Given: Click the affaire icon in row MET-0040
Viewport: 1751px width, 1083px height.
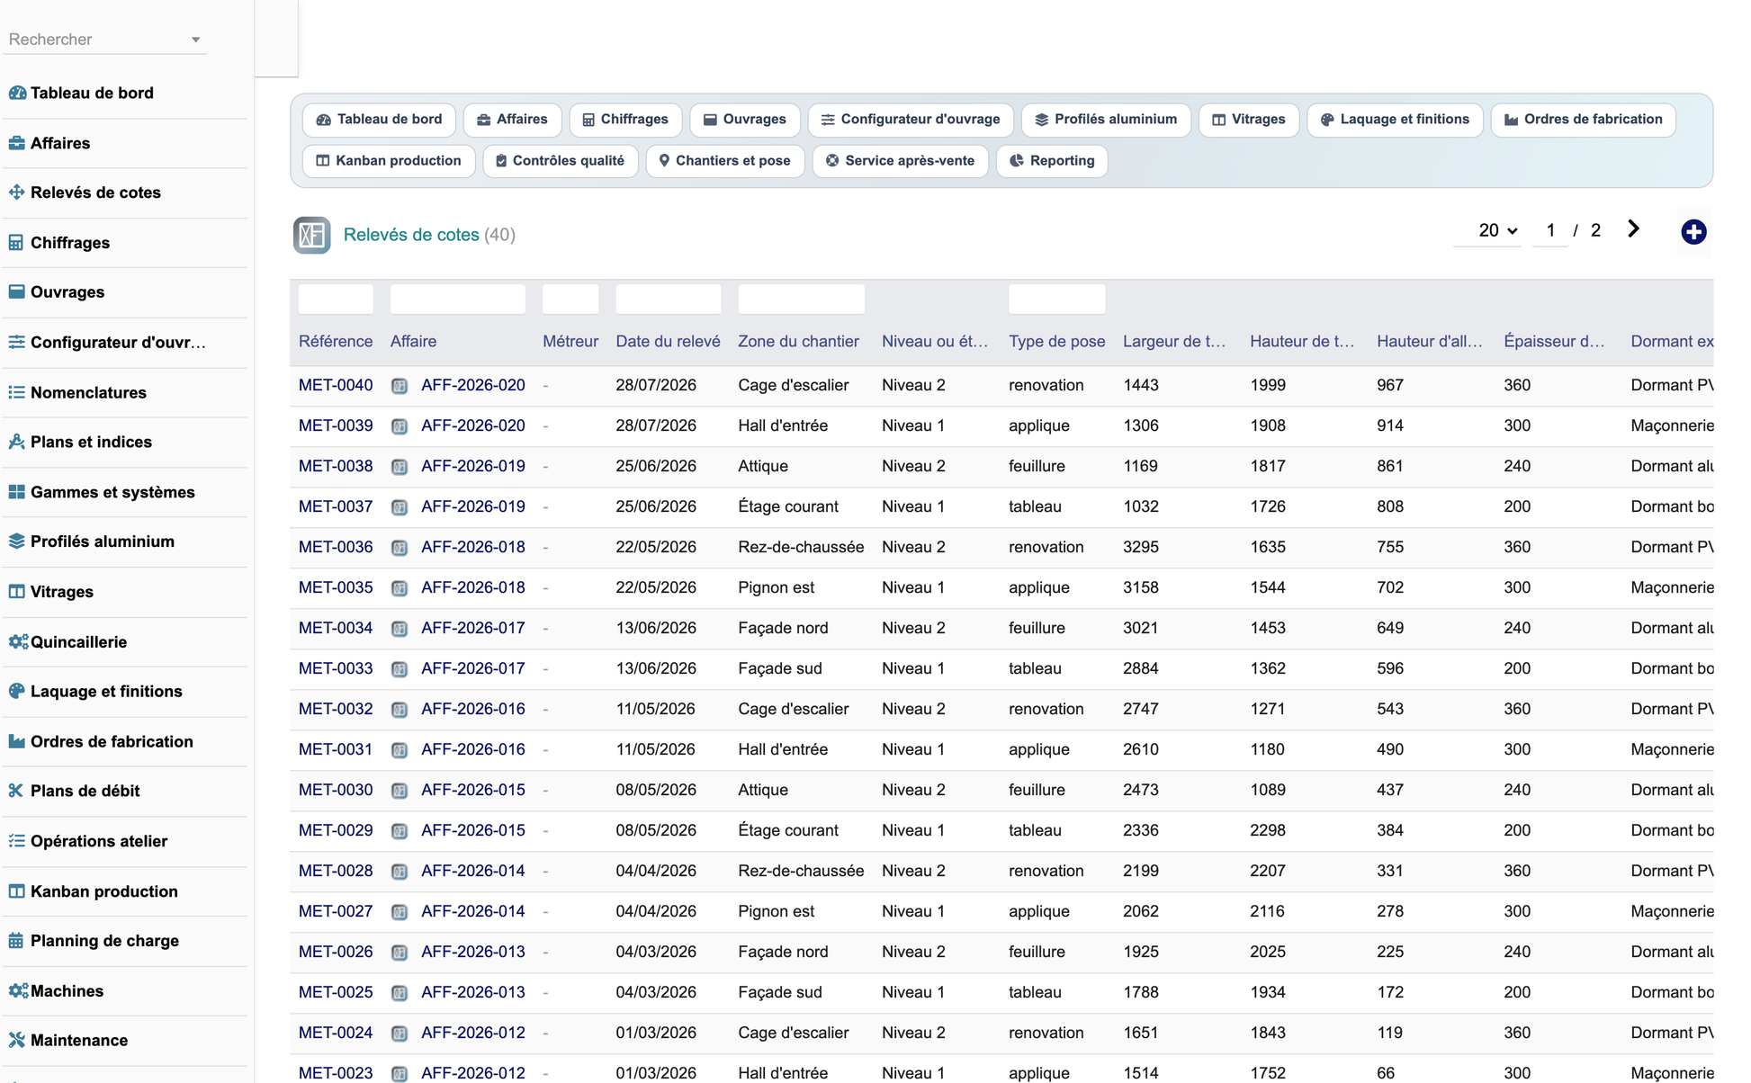Looking at the screenshot, I should pos(400,386).
